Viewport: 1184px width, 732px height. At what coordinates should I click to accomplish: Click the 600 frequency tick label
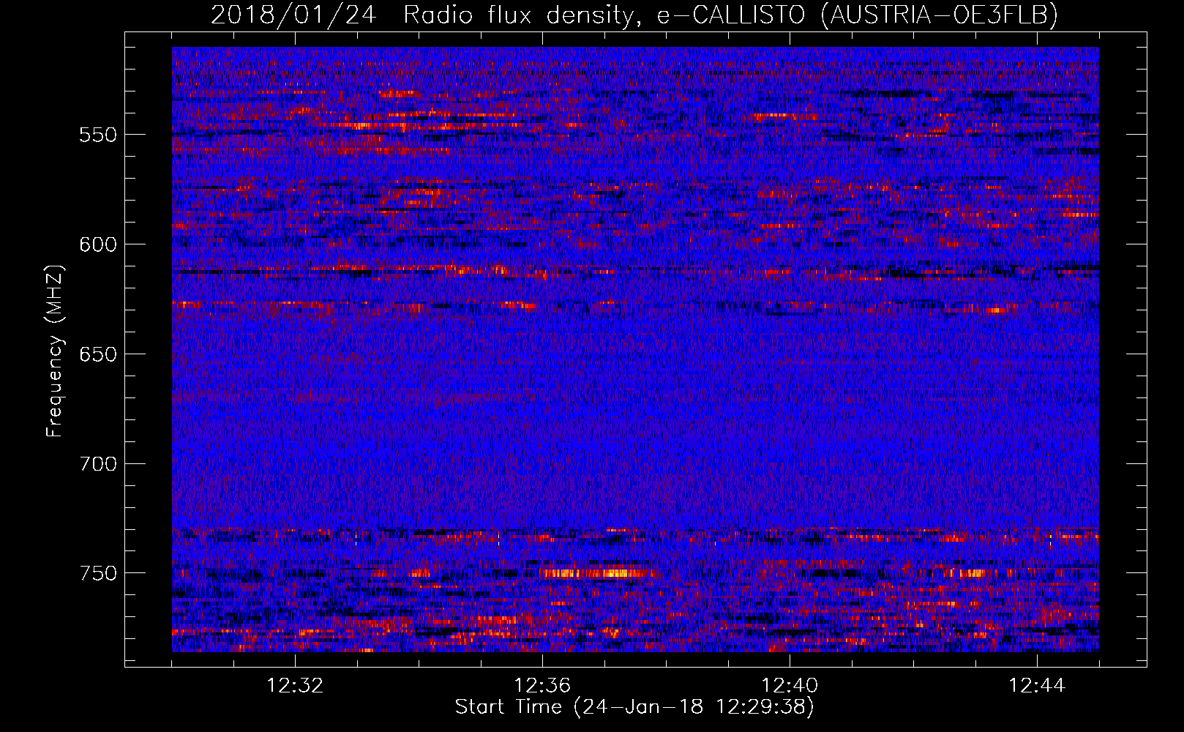[x=98, y=244]
